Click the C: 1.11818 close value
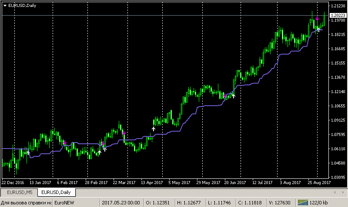The width and height of the screenshot is (348, 207). click(250, 203)
